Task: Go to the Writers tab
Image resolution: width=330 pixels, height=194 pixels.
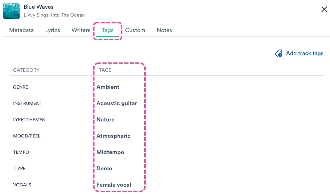Action: [81, 30]
